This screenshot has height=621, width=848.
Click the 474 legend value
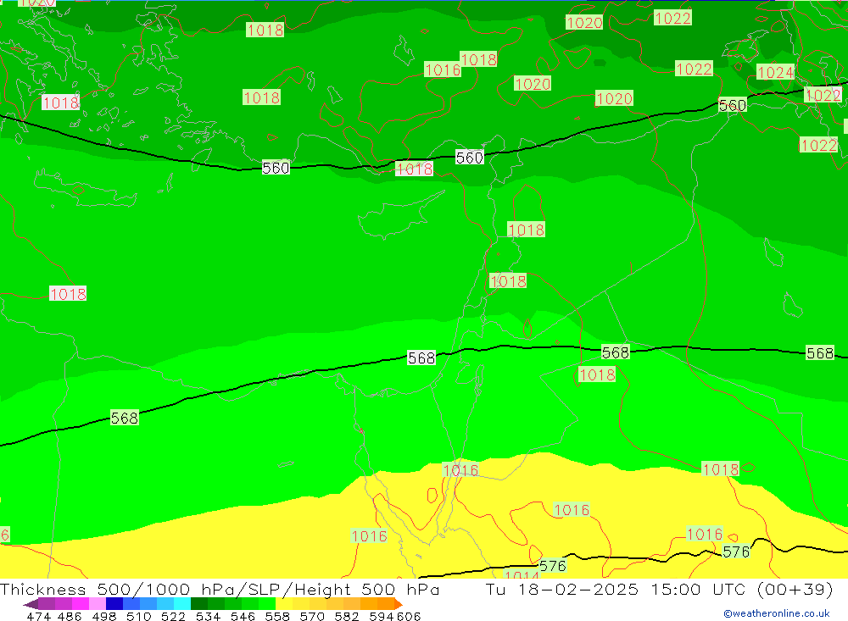38,616
